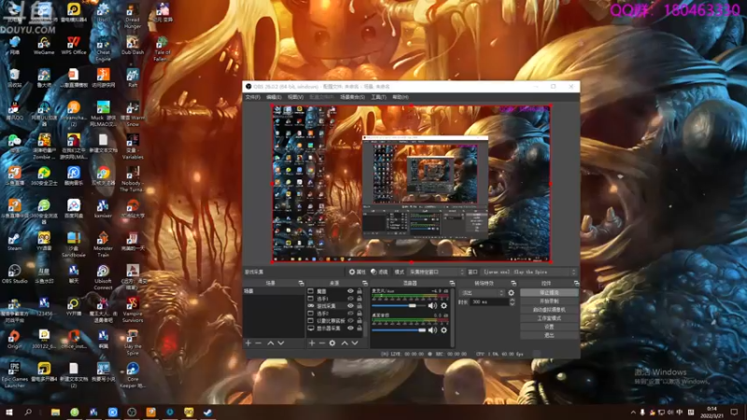747x420 pixels.
Task: Toggle visibility of the 选手1 source
Action: point(350,299)
